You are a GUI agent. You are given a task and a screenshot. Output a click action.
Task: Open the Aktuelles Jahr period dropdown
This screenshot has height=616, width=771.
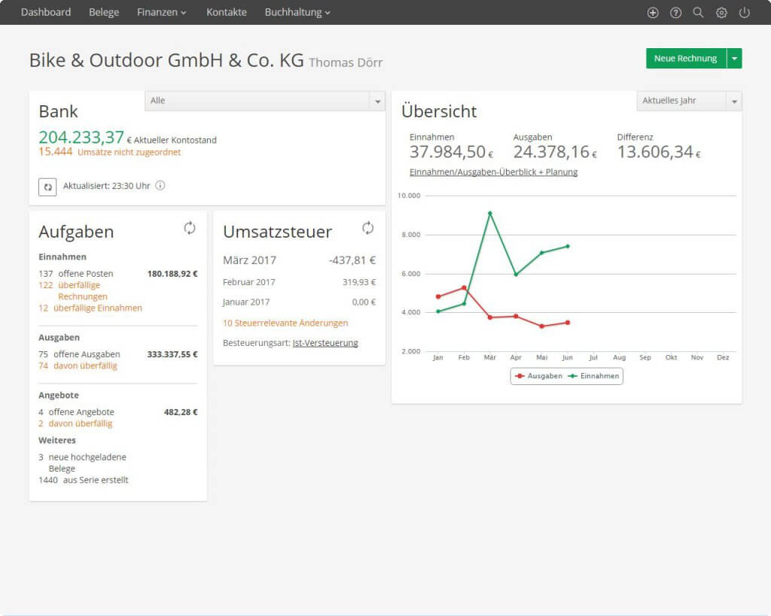point(689,102)
